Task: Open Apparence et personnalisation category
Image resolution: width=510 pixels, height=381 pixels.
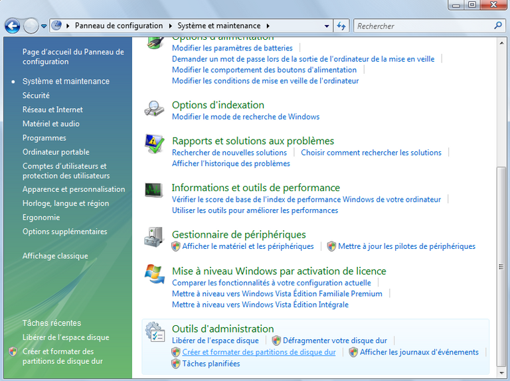Action: pyautogui.click(x=74, y=189)
